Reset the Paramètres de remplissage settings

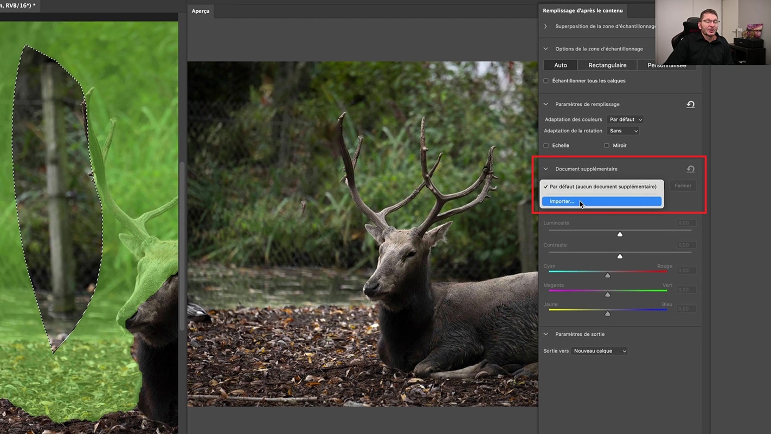[690, 104]
